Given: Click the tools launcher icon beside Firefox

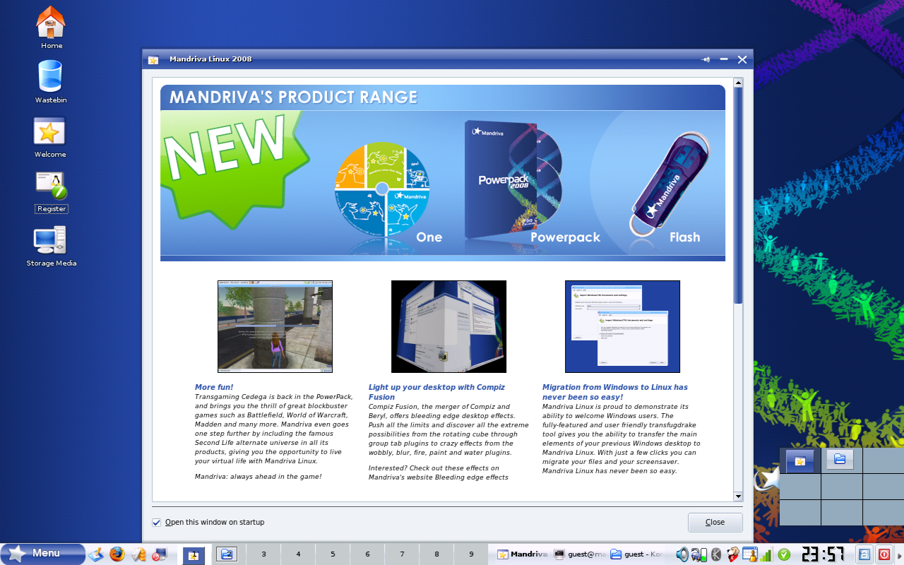Looking at the screenshot, I should tap(138, 554).
